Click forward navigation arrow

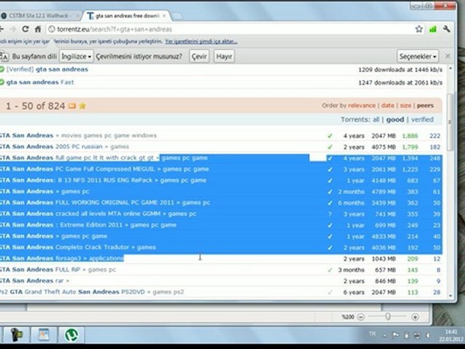click(x=13, y=29)
